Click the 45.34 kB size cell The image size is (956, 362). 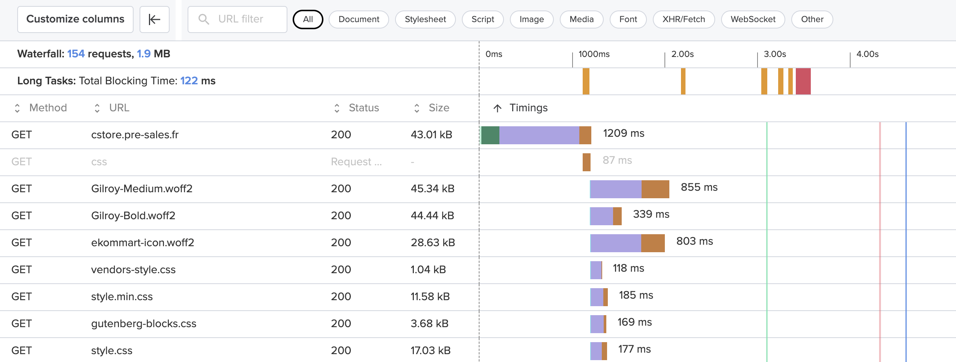[x=433, y=189]
